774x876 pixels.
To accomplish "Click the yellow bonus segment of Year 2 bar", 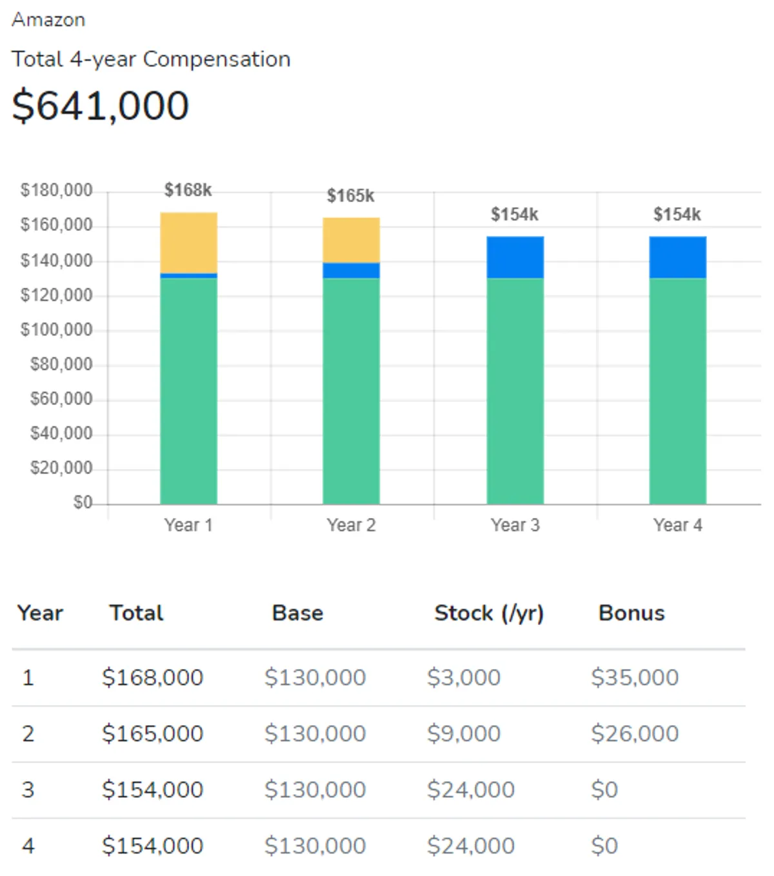I will click(x=351, y=240).
